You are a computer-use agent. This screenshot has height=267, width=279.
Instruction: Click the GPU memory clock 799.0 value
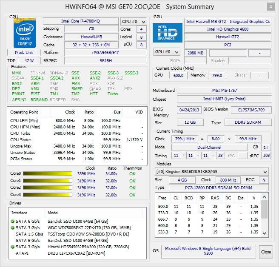pyautogui.click(x=217, y=75)
